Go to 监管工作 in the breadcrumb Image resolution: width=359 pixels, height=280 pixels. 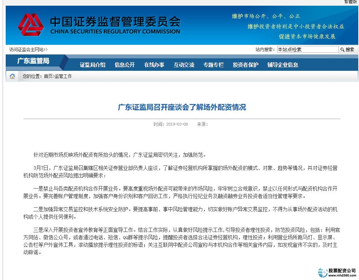tap(63, 76)
